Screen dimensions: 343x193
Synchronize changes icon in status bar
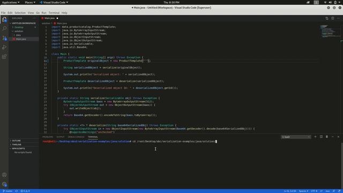point(17,191)
